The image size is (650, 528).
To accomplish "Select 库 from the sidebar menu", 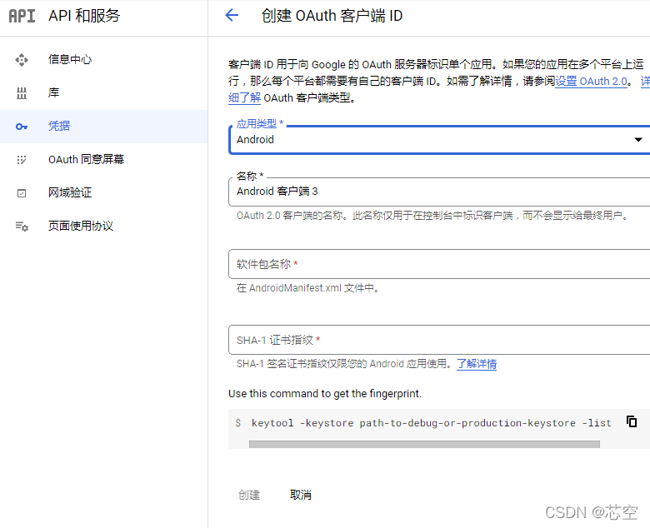I will [x=53, y=93].
